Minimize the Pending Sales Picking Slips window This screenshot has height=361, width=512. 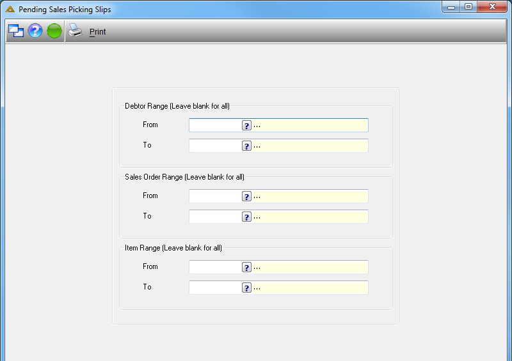[451, 6]
